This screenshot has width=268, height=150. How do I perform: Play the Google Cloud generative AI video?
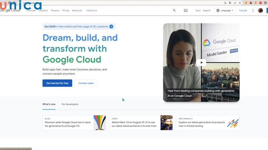pos(201,63)
